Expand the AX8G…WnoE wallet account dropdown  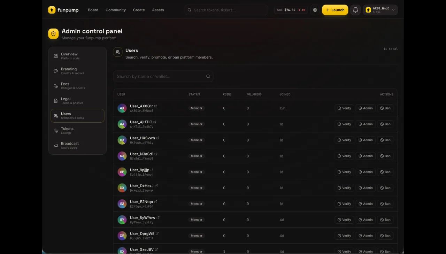click(x=380, y=10)
